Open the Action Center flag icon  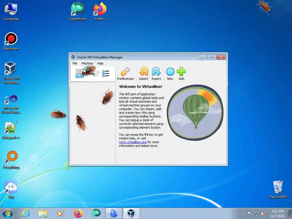coord(249,214)
